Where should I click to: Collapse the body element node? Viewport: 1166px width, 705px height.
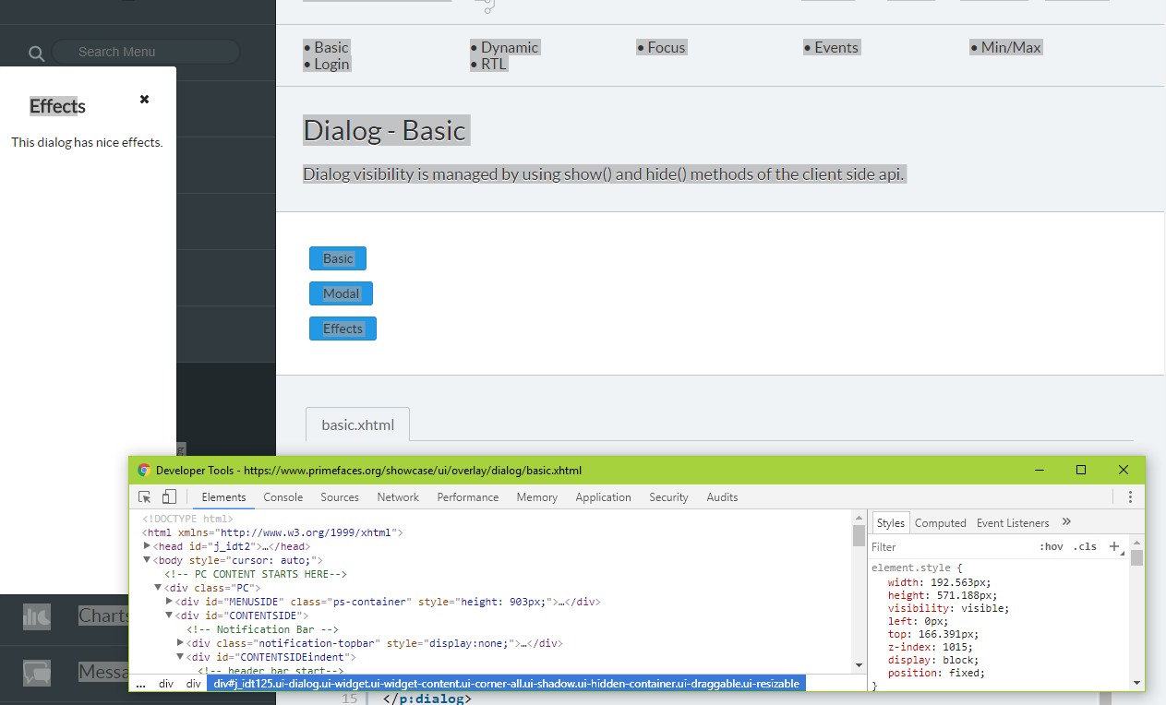tap(147, 559)
